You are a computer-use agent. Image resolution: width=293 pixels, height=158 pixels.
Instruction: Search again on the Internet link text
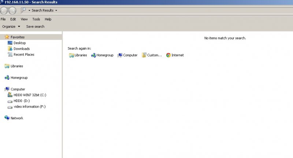tap(178, 55)
